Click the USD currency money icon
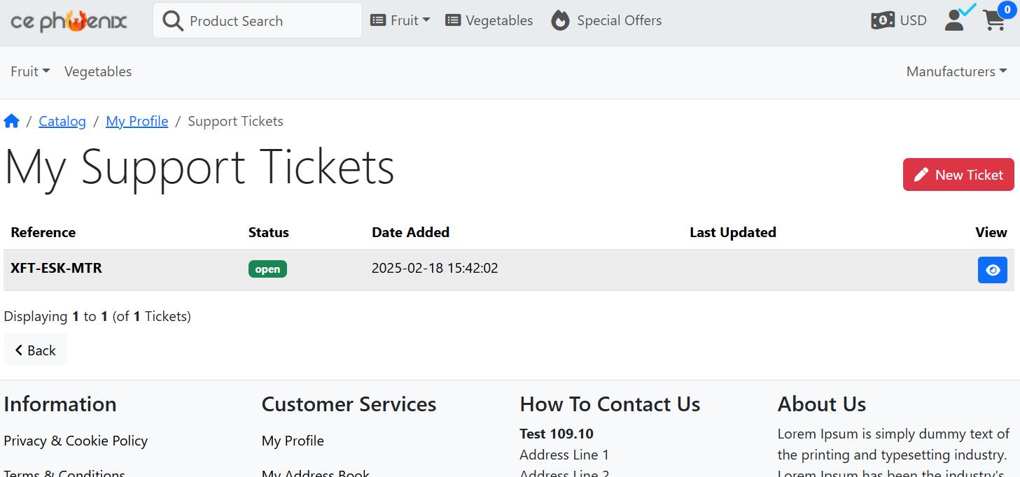Viewport: 1020px width, 477px height. (x=882, y=20)
